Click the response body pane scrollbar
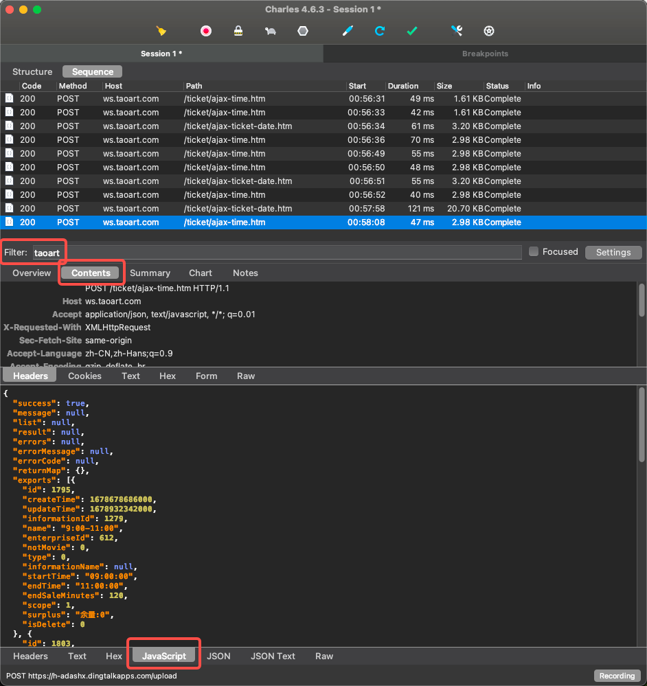This screenshot has height=686, width=647. tap(642, 425)
